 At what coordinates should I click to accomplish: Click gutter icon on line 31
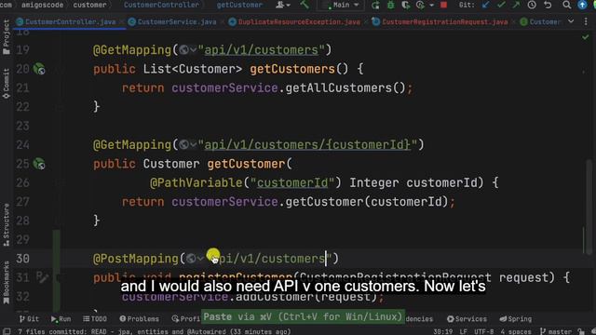42,277
